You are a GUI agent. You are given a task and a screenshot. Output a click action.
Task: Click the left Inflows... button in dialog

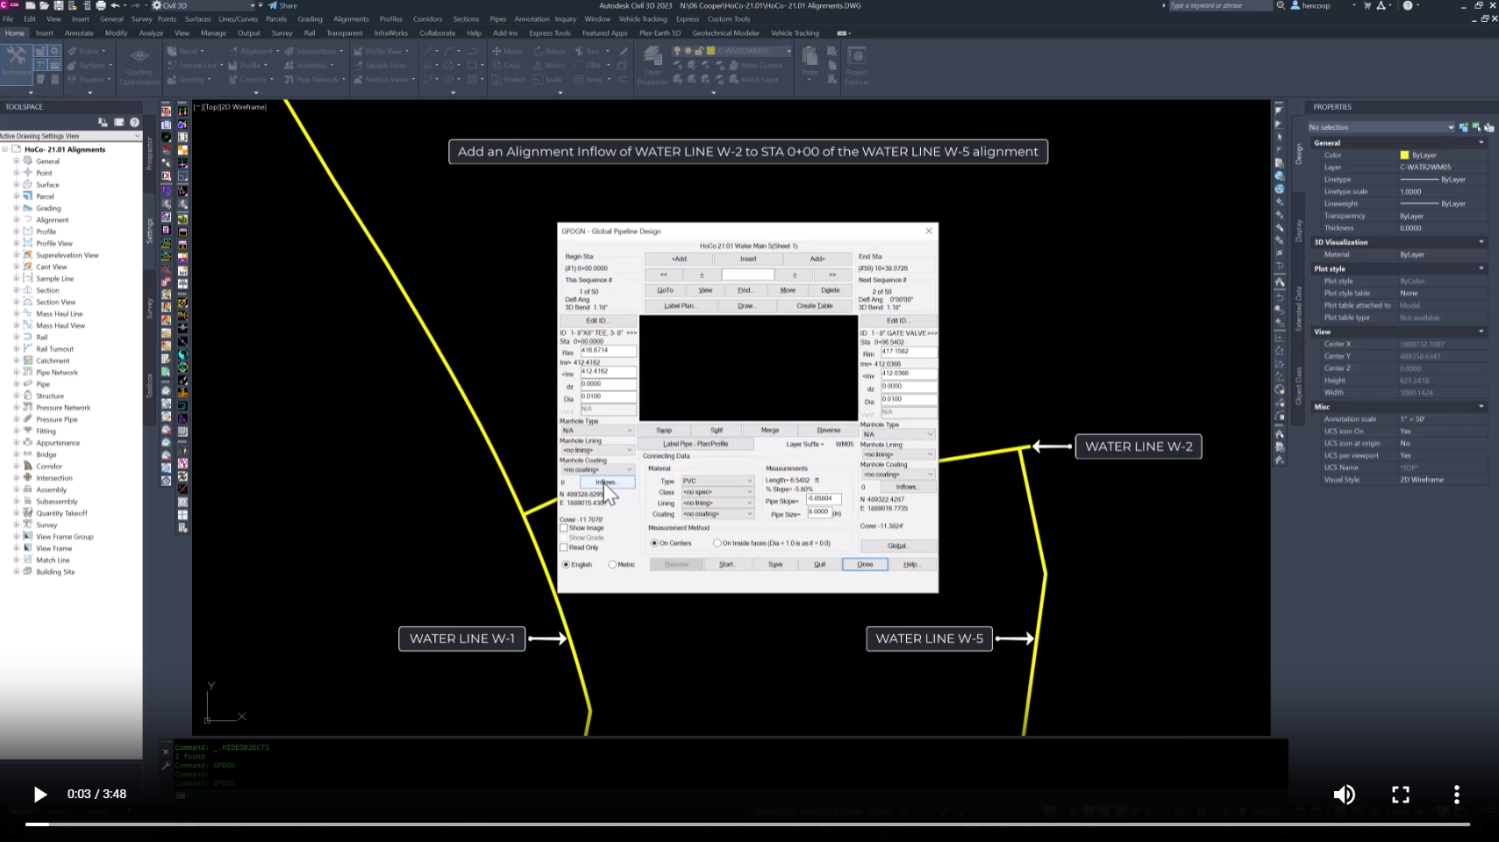click(607, 482)
